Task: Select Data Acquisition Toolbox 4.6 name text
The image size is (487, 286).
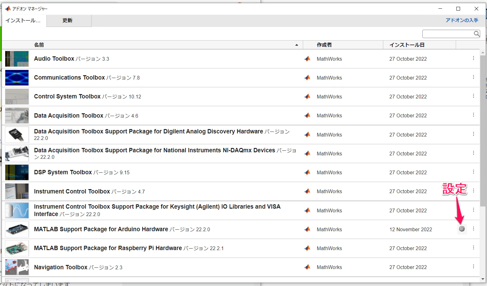Action: [69, 115]
